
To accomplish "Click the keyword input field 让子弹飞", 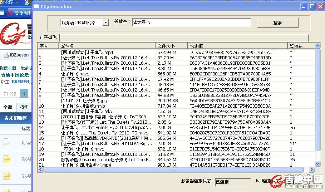I will (x=191, y=22).
